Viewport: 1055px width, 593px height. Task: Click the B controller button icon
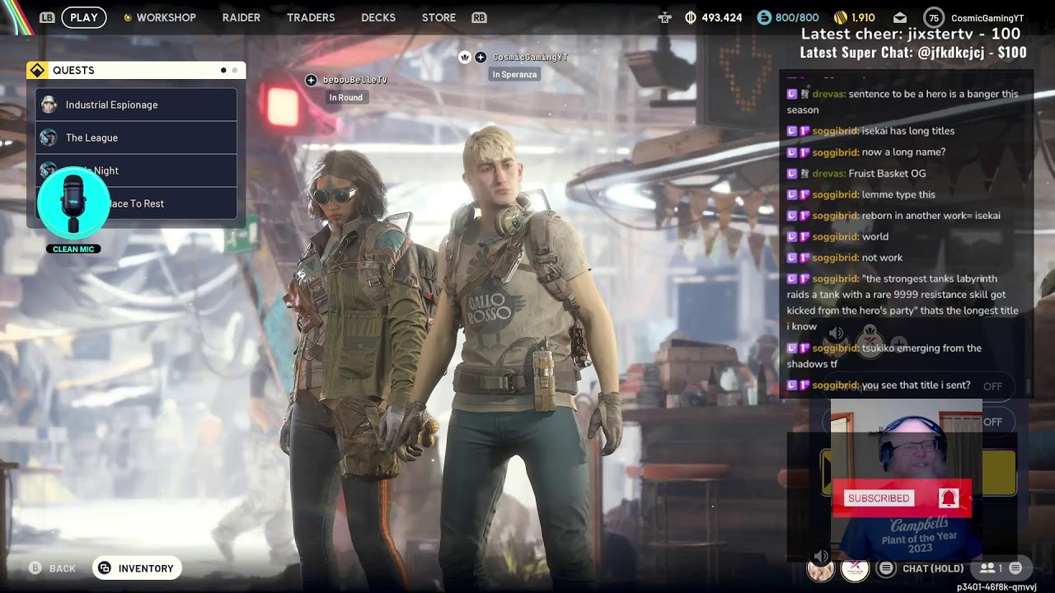click(35, 568)
